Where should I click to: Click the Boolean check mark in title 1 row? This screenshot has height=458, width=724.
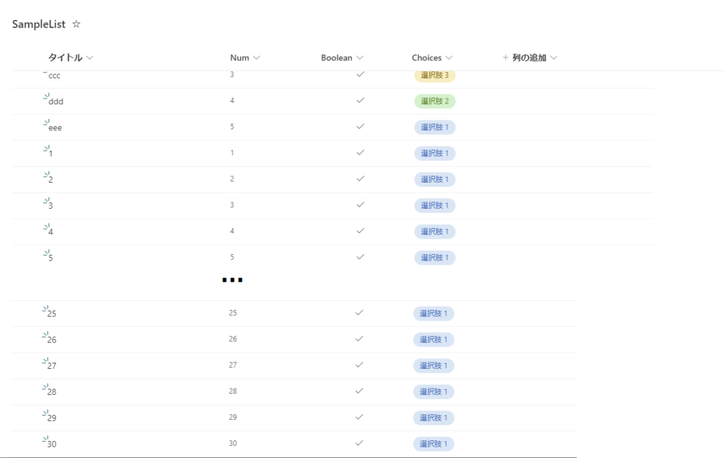[x=360, y=152]
